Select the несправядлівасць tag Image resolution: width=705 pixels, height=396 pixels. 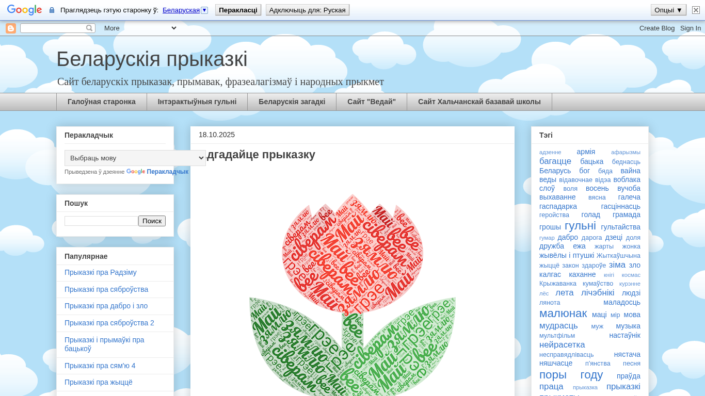(x=567, y=355)
